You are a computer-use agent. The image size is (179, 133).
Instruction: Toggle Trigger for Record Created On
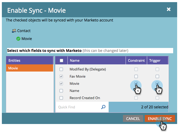pyautogui.click(x=157, y=98)
